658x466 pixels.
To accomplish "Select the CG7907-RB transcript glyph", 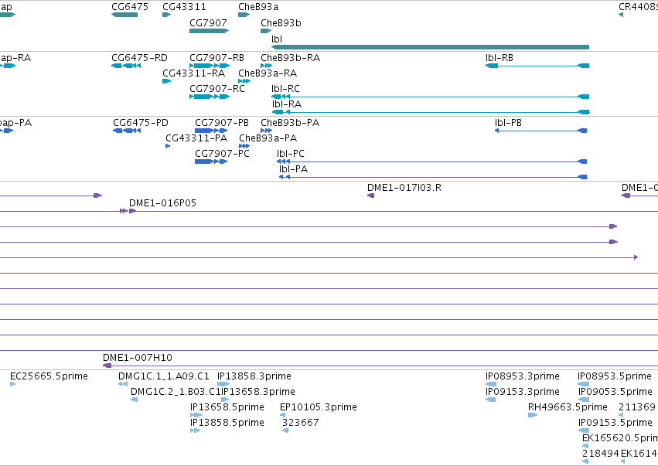I will click(210, 66).
